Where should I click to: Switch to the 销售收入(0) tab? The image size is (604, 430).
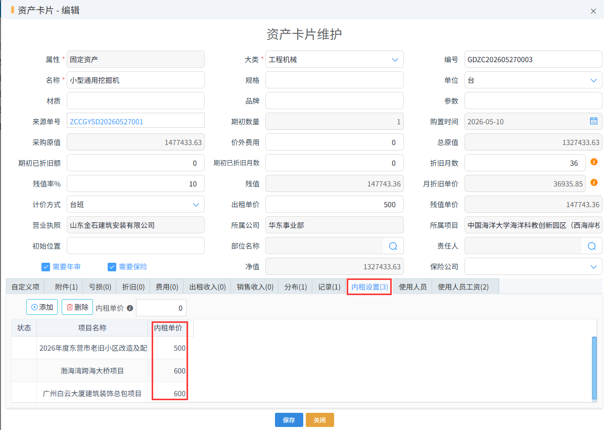point(255,287)
